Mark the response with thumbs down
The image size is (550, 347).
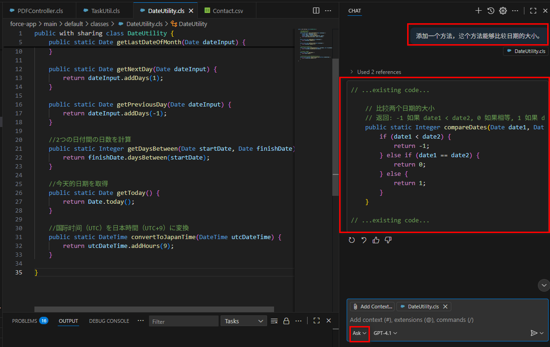(388, 240)
